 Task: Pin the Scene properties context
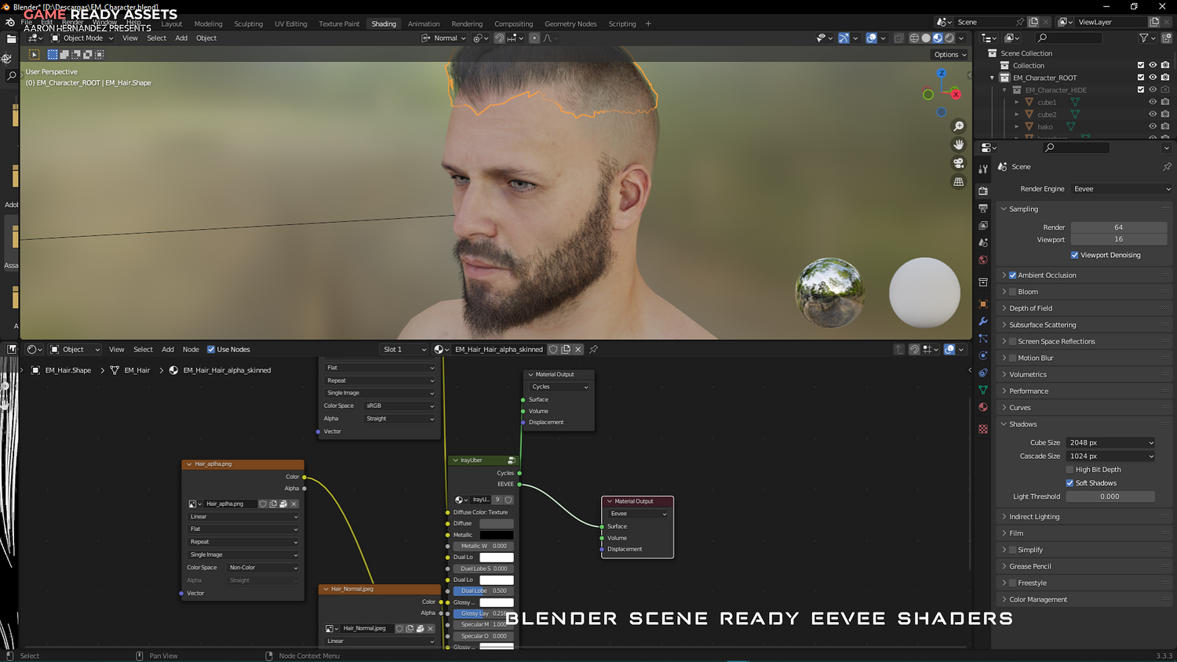(x=1167, y=166)
